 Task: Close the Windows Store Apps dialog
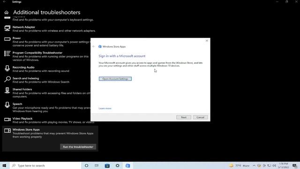pyautogui.click(x=207, y=41)
